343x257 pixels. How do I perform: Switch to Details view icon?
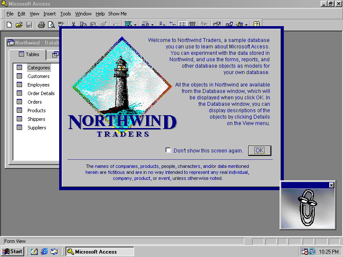192,24
